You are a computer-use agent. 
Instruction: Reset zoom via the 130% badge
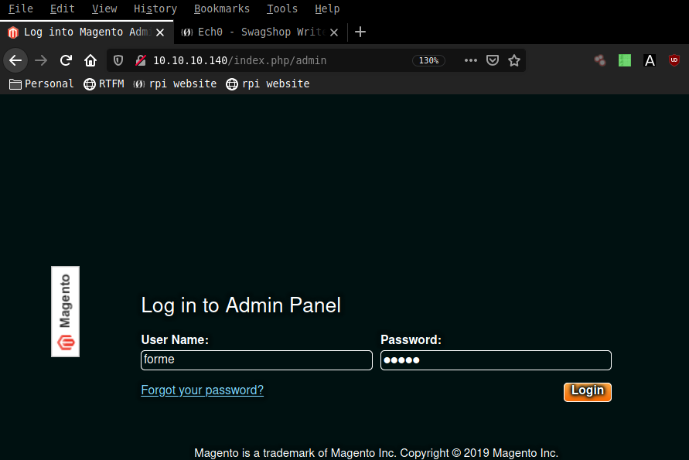click(428, 60)
